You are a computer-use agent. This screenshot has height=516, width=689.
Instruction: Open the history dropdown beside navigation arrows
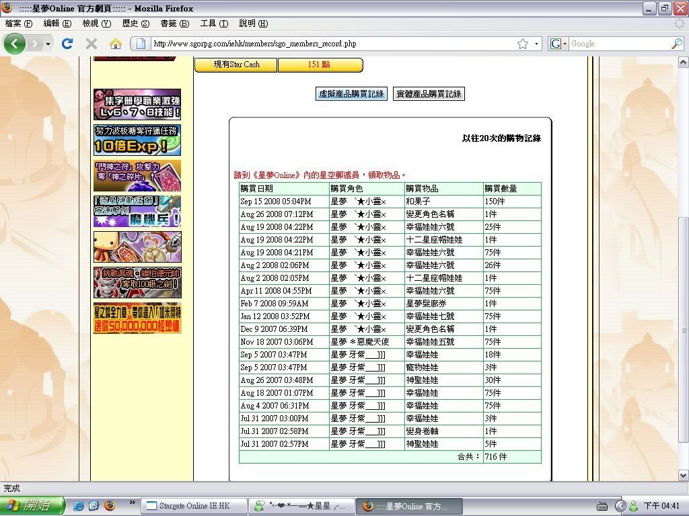click(x=48, y=44)
